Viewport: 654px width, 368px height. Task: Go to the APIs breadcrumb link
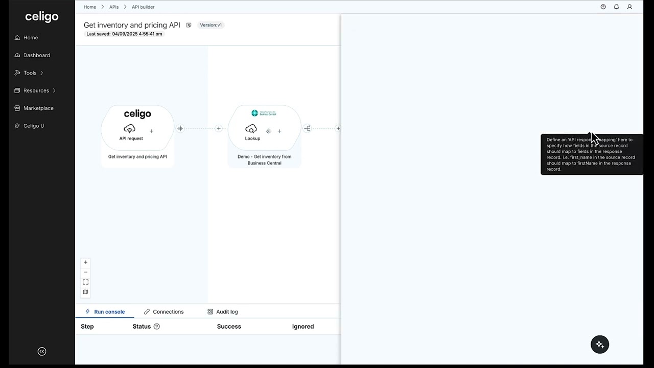(114, 7)
